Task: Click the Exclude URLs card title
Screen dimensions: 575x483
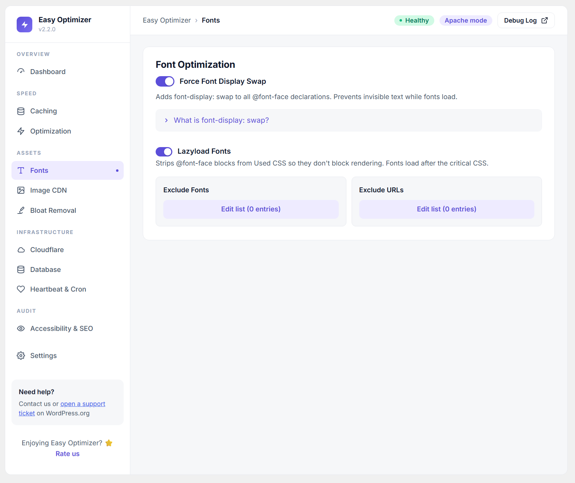Action: coord(381,190)
